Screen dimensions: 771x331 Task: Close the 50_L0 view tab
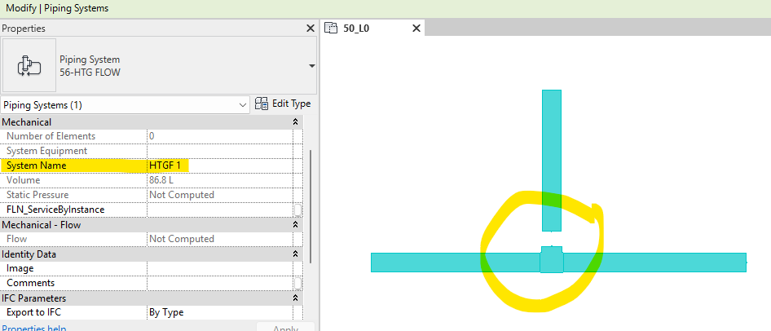416,29
